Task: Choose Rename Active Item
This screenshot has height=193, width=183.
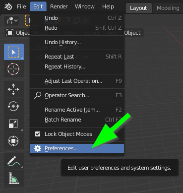Action: click(77, 110)
